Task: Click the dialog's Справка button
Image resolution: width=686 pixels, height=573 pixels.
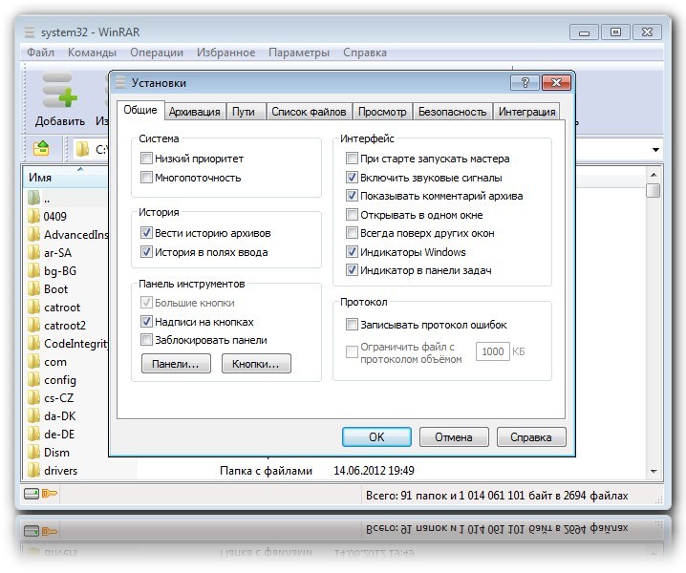Action: pyautogui.click(x=531, y=437)
